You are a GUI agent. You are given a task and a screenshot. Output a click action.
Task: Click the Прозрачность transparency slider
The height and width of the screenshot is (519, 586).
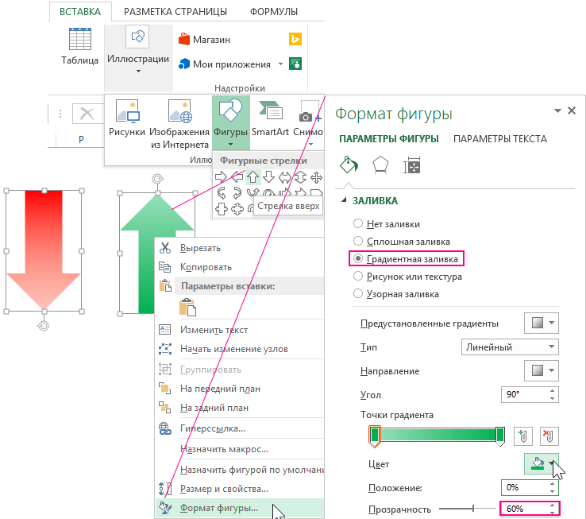click(468, 508)
